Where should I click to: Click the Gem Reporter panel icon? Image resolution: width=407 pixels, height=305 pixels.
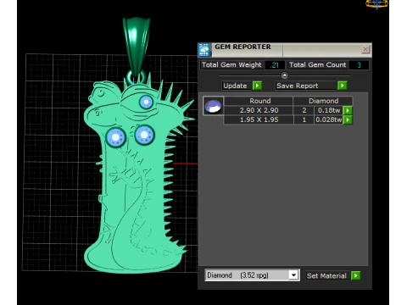(x=204, y=50)
